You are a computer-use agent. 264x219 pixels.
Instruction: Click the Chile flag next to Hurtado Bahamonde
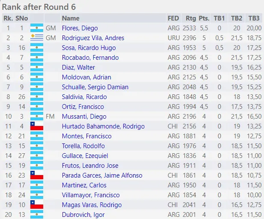point(37,126)
